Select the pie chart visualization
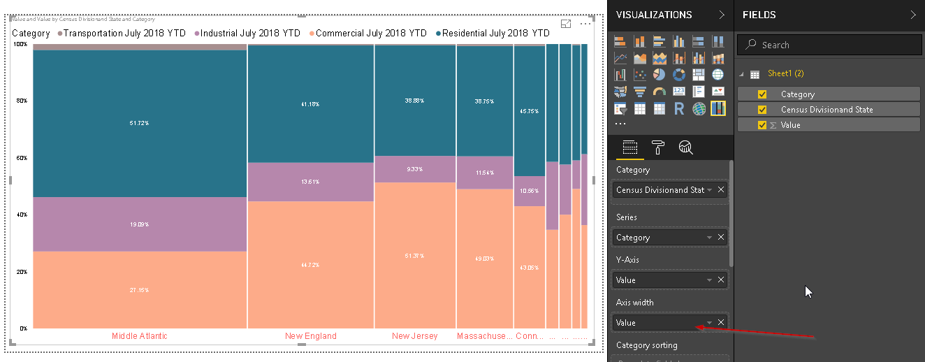Viewport: 925px width, 362px height. (659, 75)
